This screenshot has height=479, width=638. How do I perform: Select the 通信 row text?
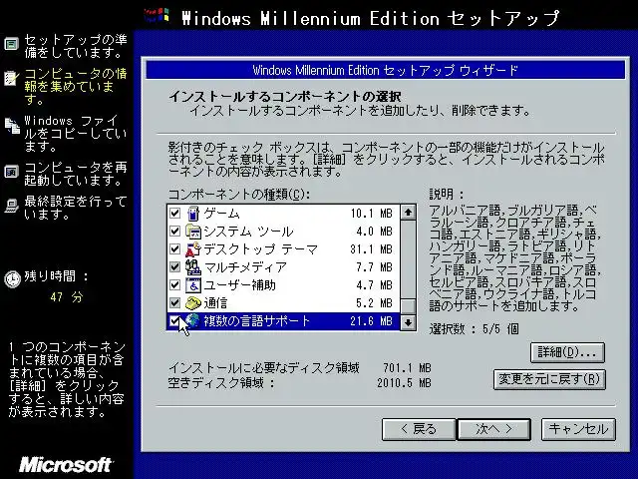click(215, 303)
